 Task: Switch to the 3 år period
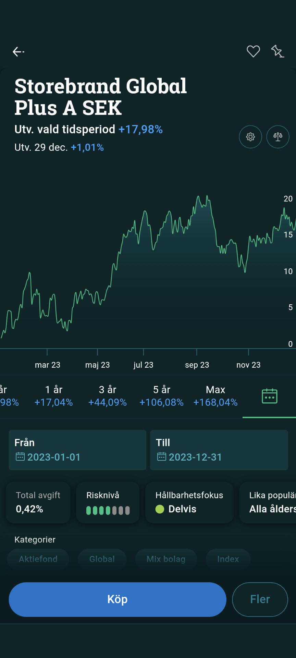click(108, 396)
